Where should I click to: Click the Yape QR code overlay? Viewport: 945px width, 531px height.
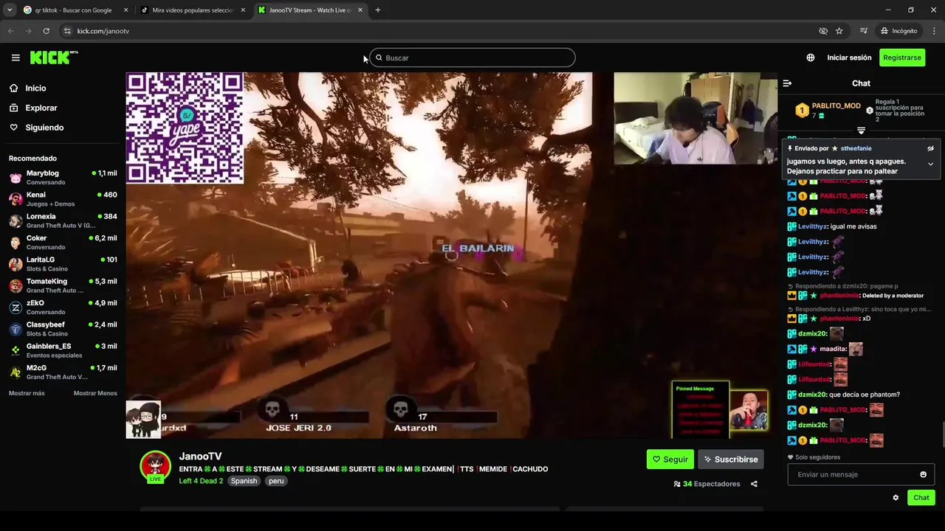pos(185,128)
